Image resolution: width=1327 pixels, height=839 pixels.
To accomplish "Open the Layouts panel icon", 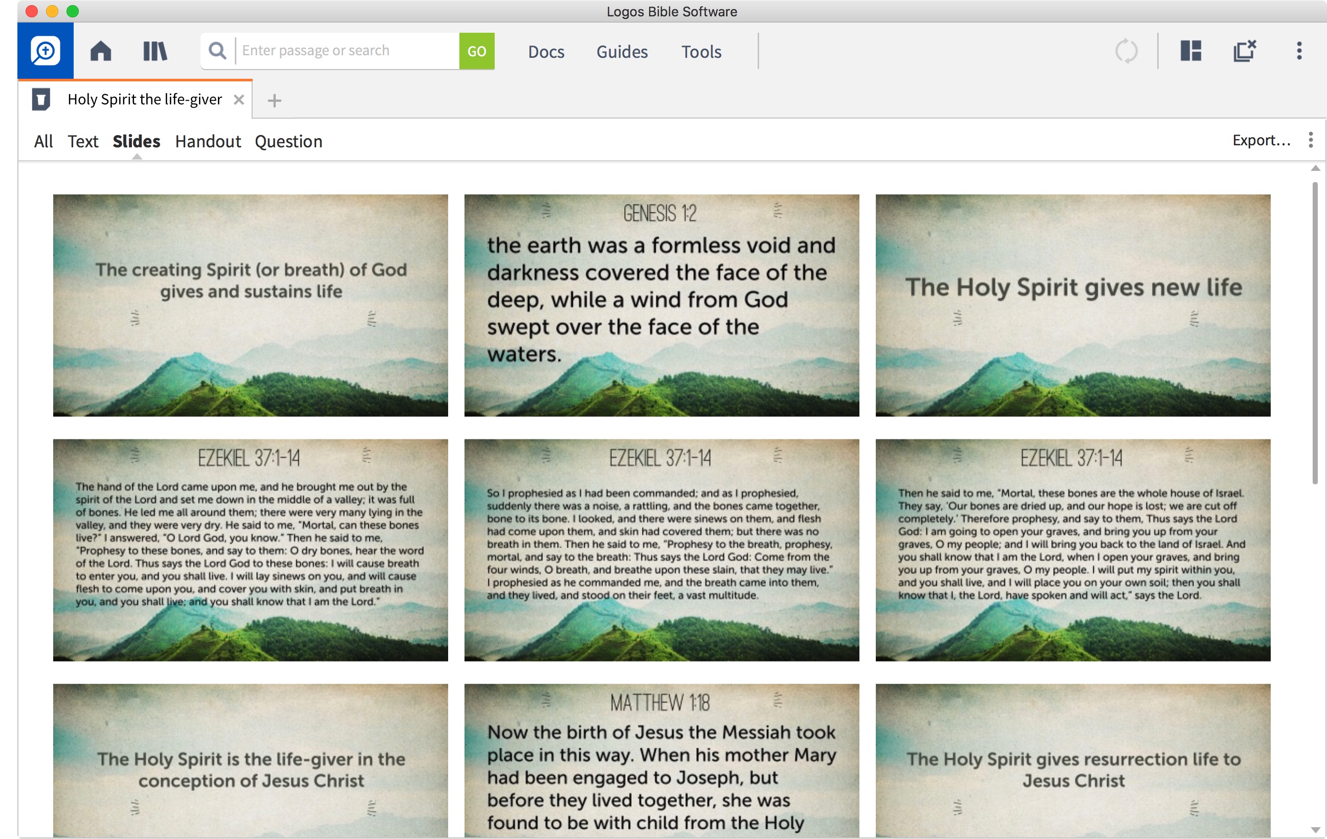I will click(x=1191, y=51).
